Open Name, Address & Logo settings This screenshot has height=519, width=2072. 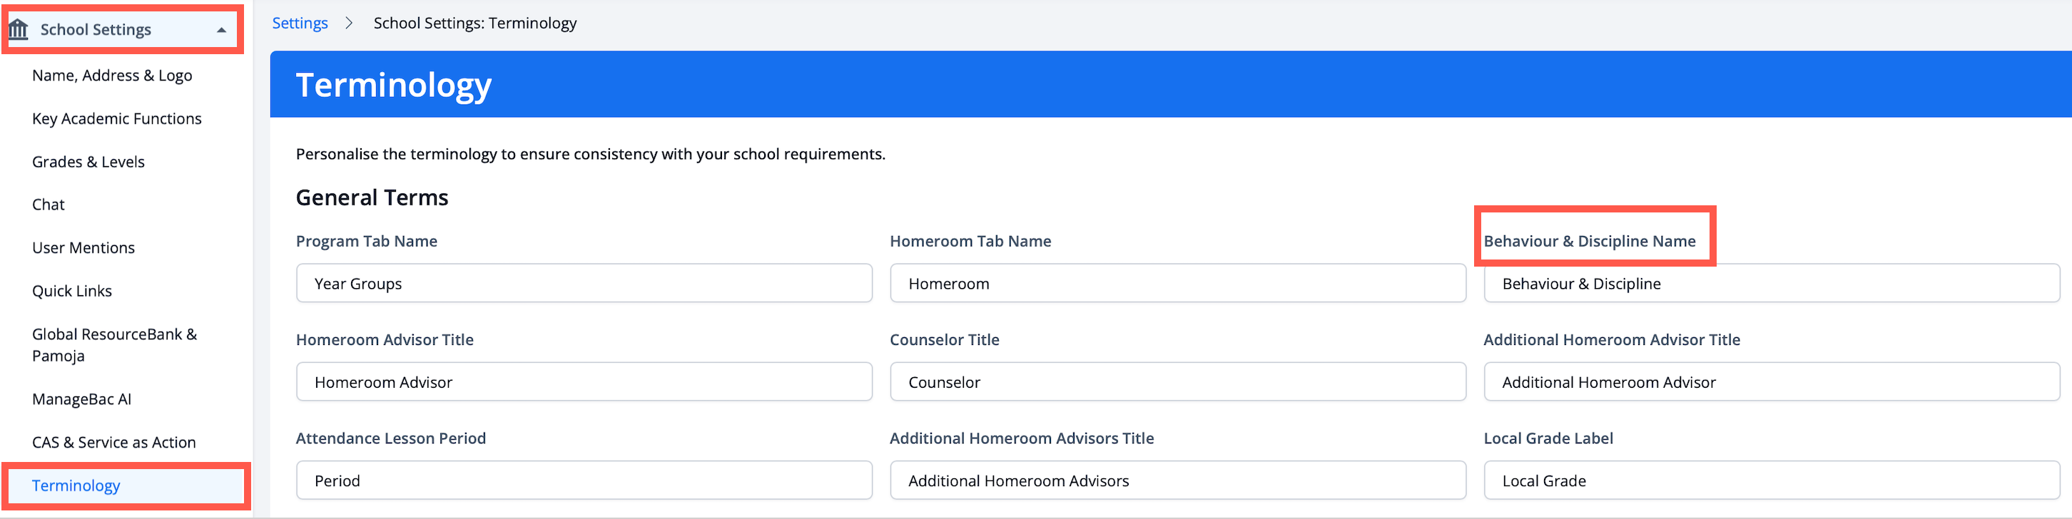(x=112, y=76)
